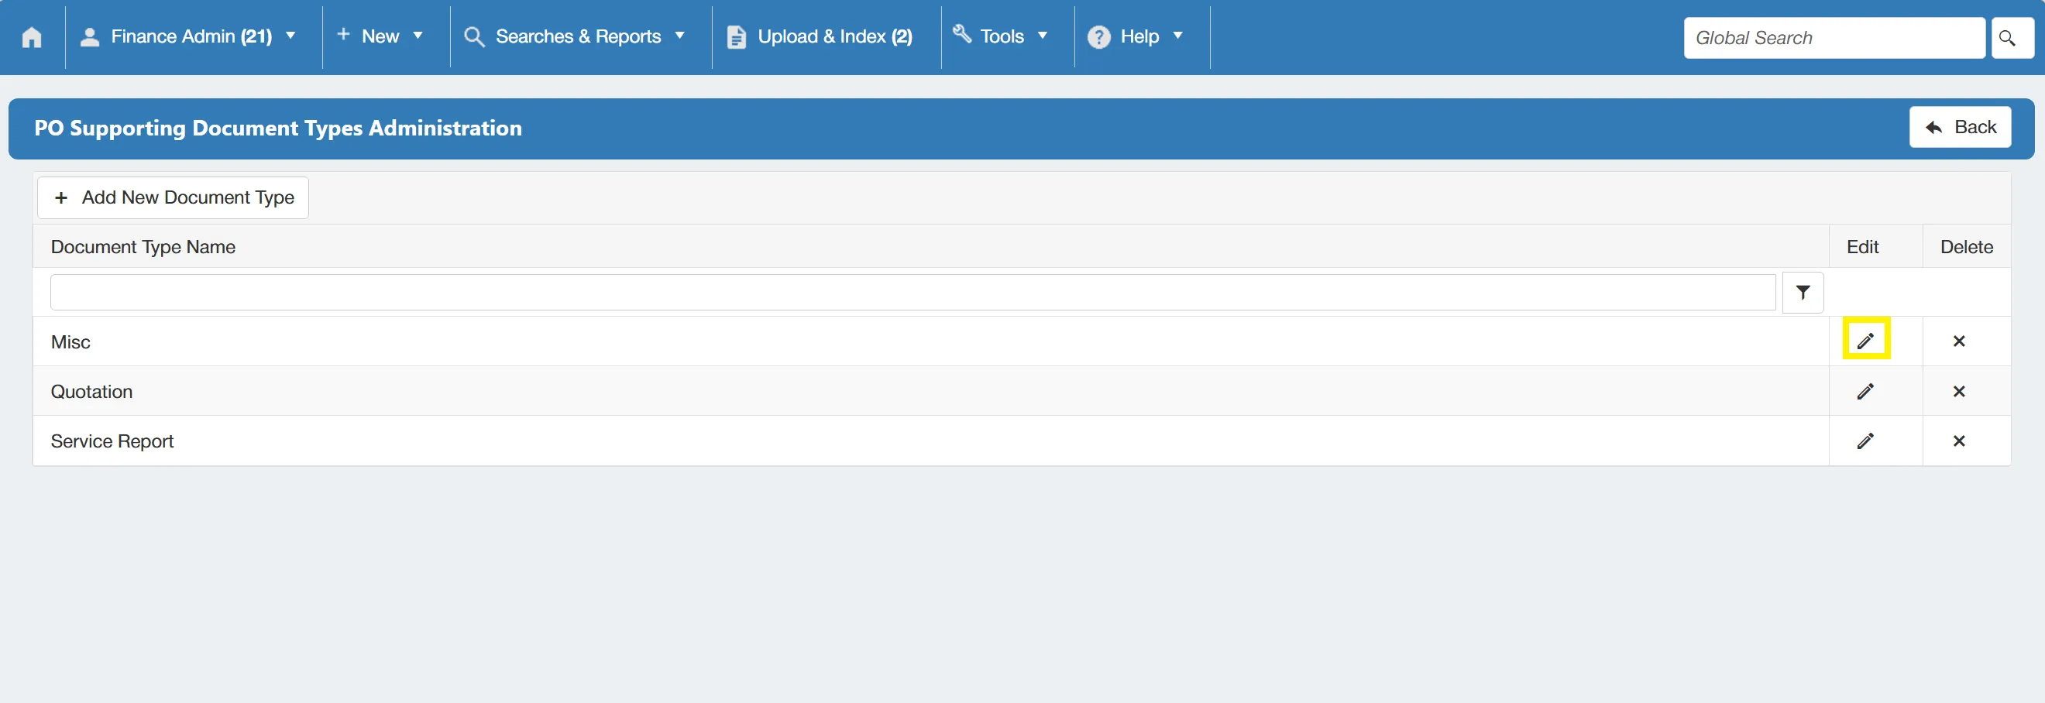Select the Misc row text
The height and width of the screenshot is (703, 2045).
tap(70, 342)
